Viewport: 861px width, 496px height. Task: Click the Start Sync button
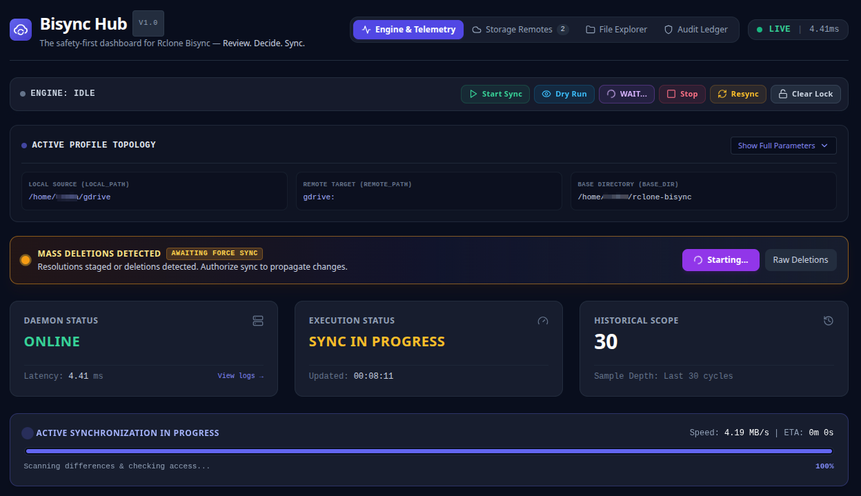point(495,94)
